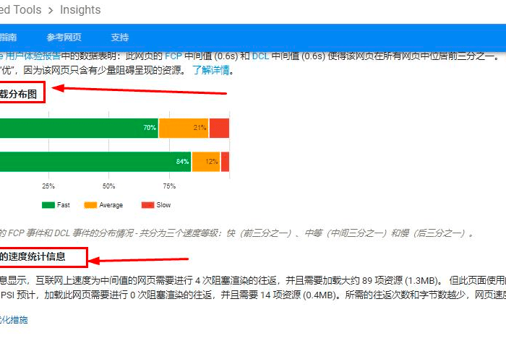The height and width of the screenshot is (338, 506).
Task: Open the 优化措施 link at the bottom
Action: (13, 319)
